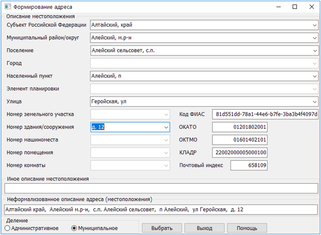Viewport: 321px width, 235px height.
Task: Open Субъект Российской Федерации dropdown
Action: [x=315, y=25]
